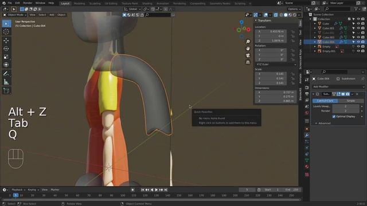Toggle X-Ray display in viewport header
Screen dimensions: 367x206
pos(276,15)
